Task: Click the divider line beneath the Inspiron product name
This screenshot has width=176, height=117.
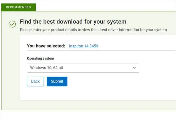Action: [101, 51]
